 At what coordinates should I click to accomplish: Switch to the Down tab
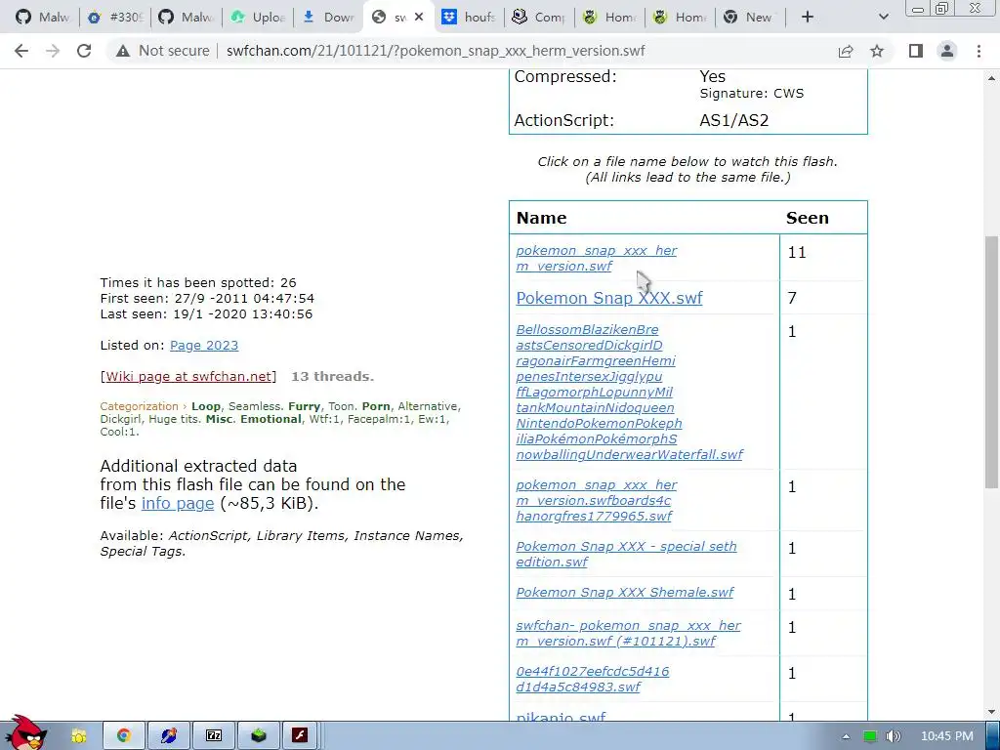click(329, 18)
